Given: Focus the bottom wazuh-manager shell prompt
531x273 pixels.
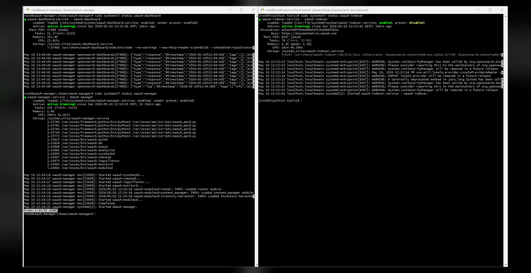Looking at the screenshot, I should 59,214.
